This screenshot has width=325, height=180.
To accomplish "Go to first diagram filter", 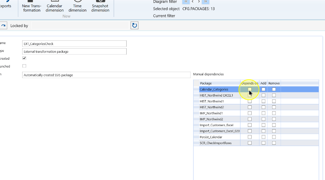I will [x=186, y=2].
